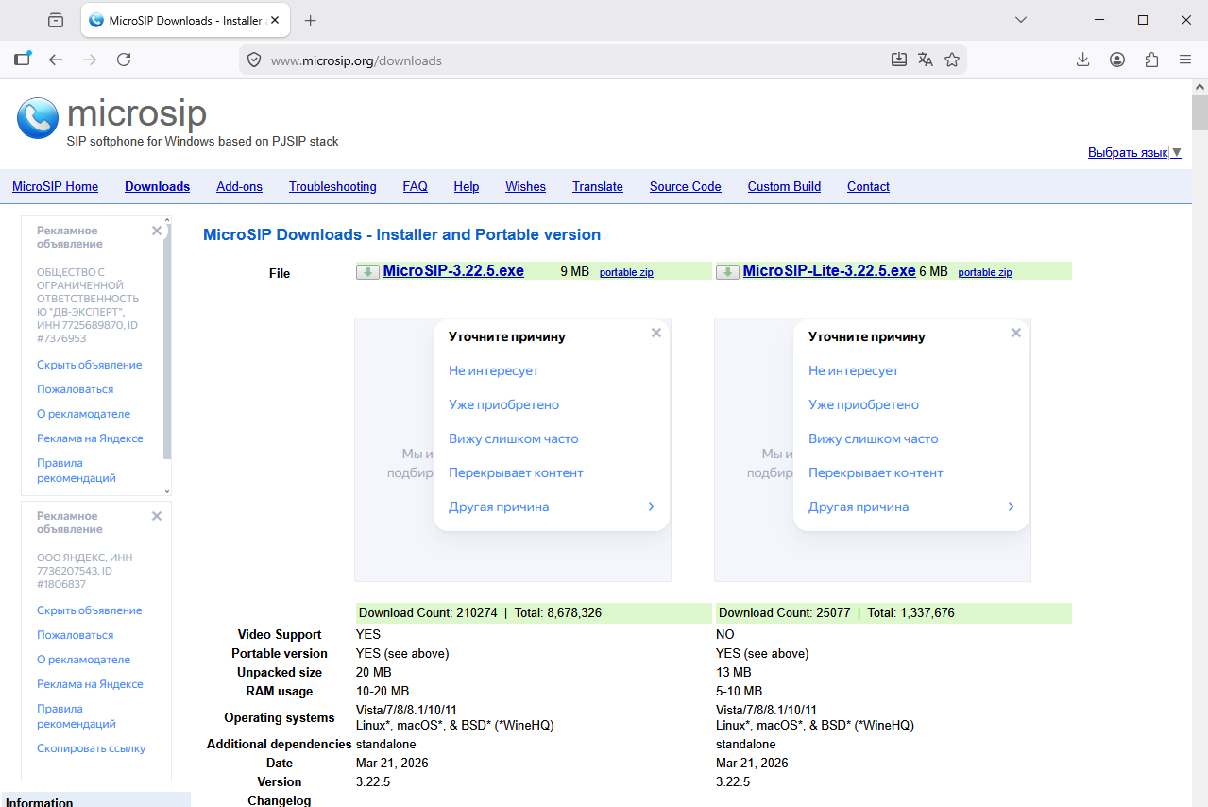The width and height of the screenshot is (1208, 807).
Task: Download MicroSIP-3.22.5.exe link
Action: [x=453, y=271]
